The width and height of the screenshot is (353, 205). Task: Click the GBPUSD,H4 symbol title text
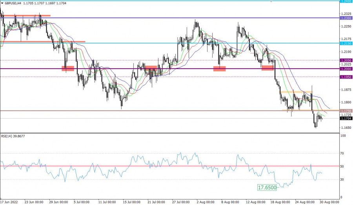[x=15, y=3]
